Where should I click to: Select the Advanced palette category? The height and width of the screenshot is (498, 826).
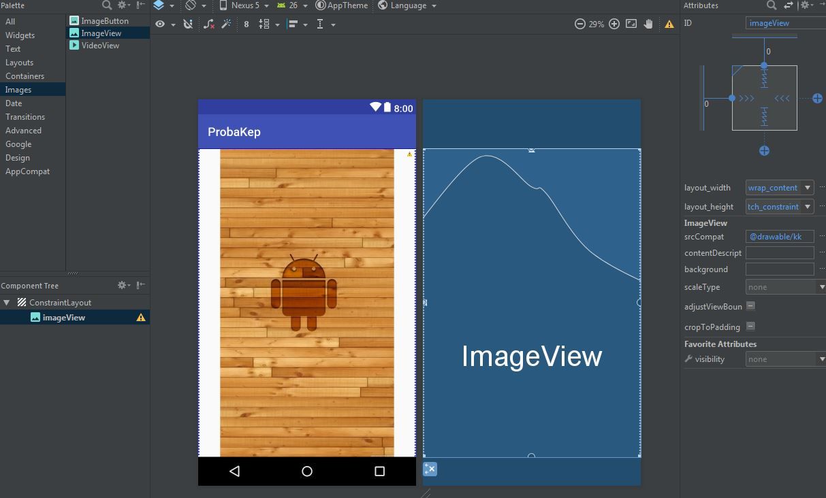(x=23, y=131)
